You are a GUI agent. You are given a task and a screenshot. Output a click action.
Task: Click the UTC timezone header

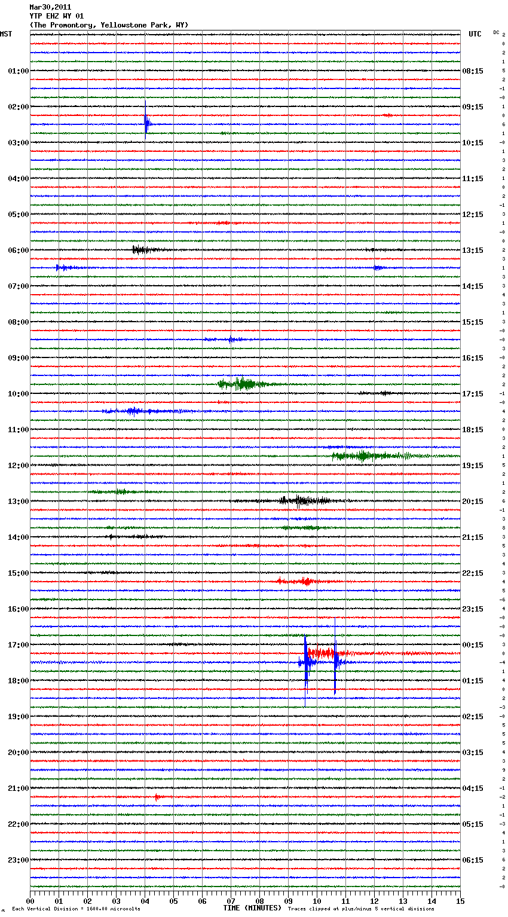point(475,34)
